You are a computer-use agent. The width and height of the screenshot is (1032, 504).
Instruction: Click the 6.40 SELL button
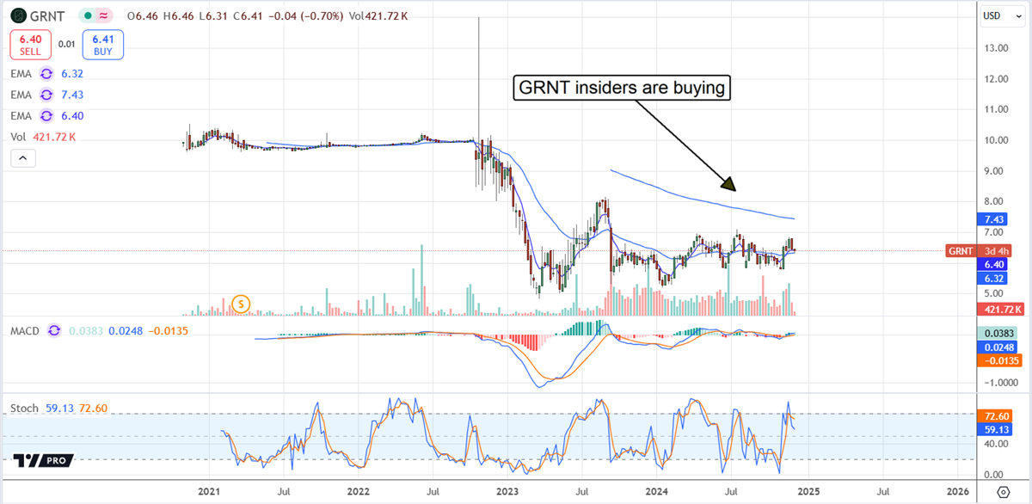pos(30,46)
